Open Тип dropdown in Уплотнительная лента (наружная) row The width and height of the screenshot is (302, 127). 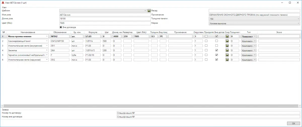(x=249, y=60)
